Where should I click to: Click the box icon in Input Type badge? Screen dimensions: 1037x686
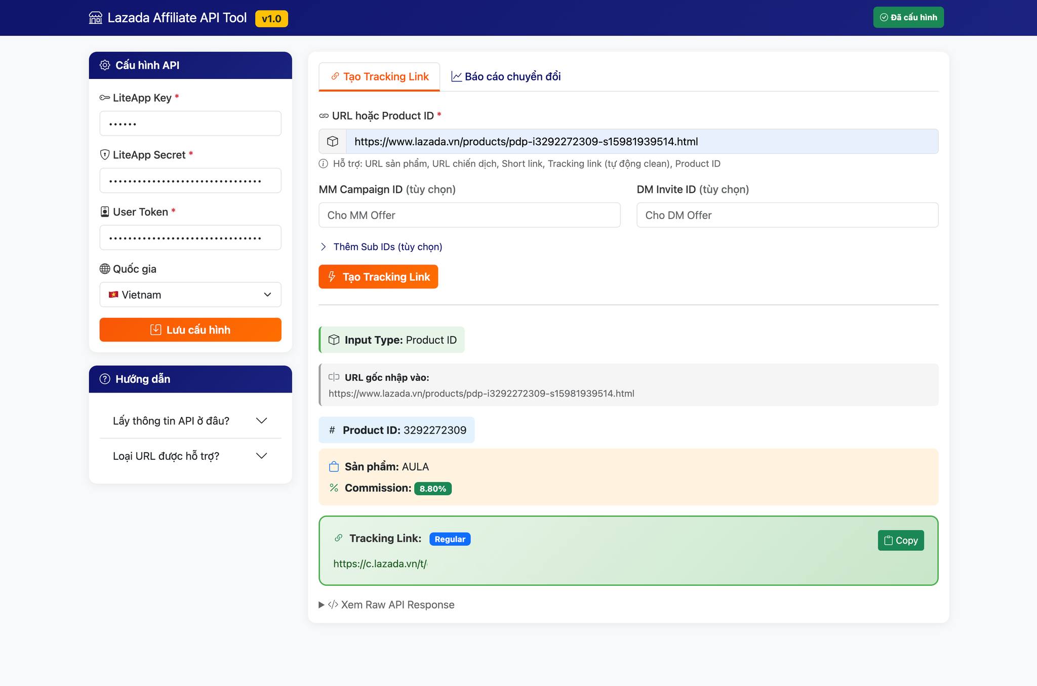click(x=334, y=340)
